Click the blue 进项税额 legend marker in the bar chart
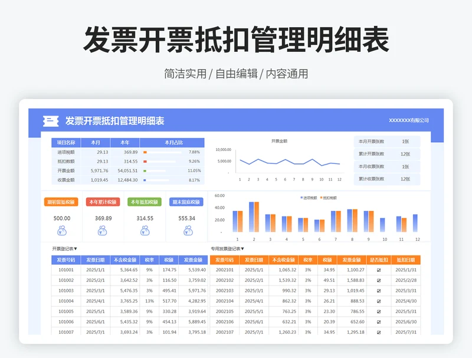Screen dimensions: 472x358 [301, 198]
